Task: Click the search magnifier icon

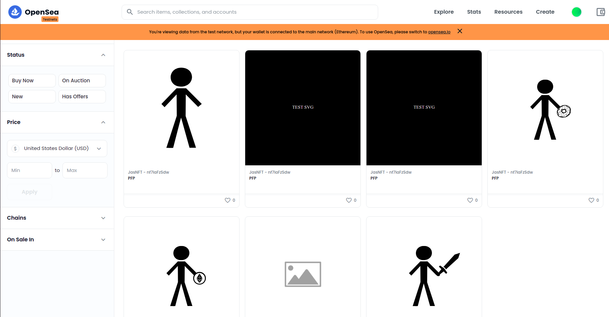Action: tap(130, 12)
